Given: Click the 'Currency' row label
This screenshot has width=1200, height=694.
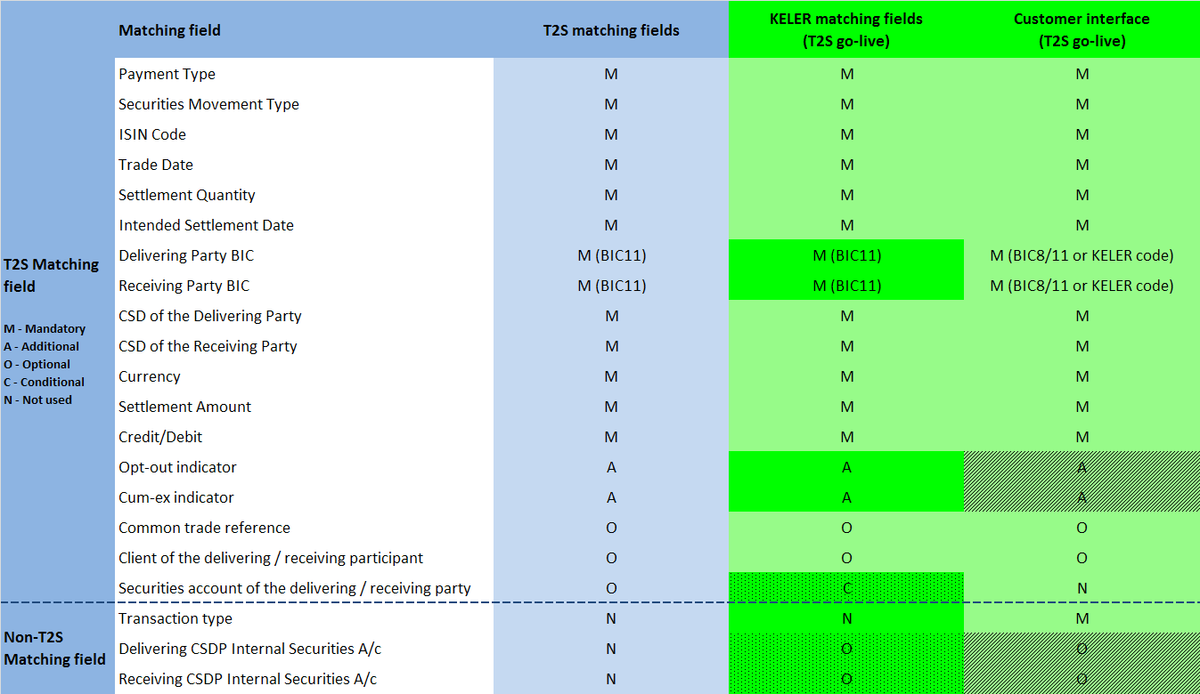Looking at the screenshot, I should 150,376.
